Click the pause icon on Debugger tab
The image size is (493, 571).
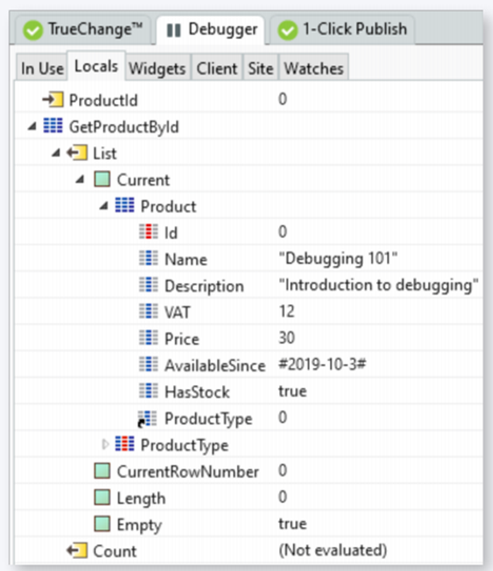pyautogui.click(x=173, y=30)
